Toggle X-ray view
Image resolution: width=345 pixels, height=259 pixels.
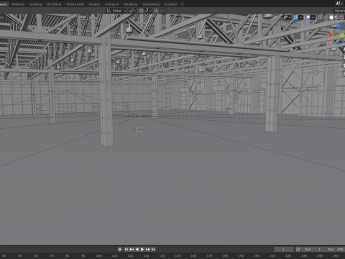[x=320, y=17]
